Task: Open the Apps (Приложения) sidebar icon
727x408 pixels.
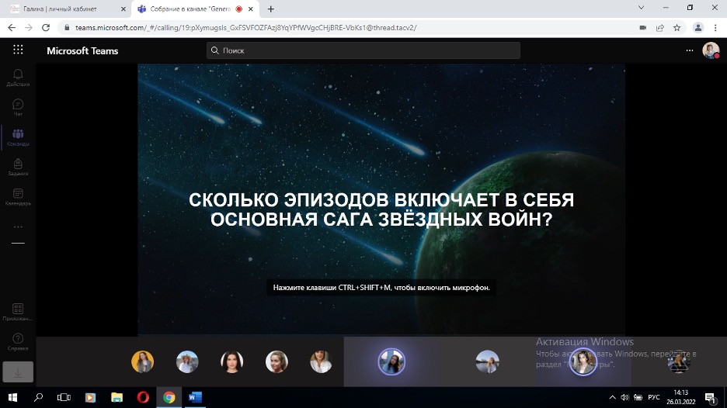Action: coord(18,311)
